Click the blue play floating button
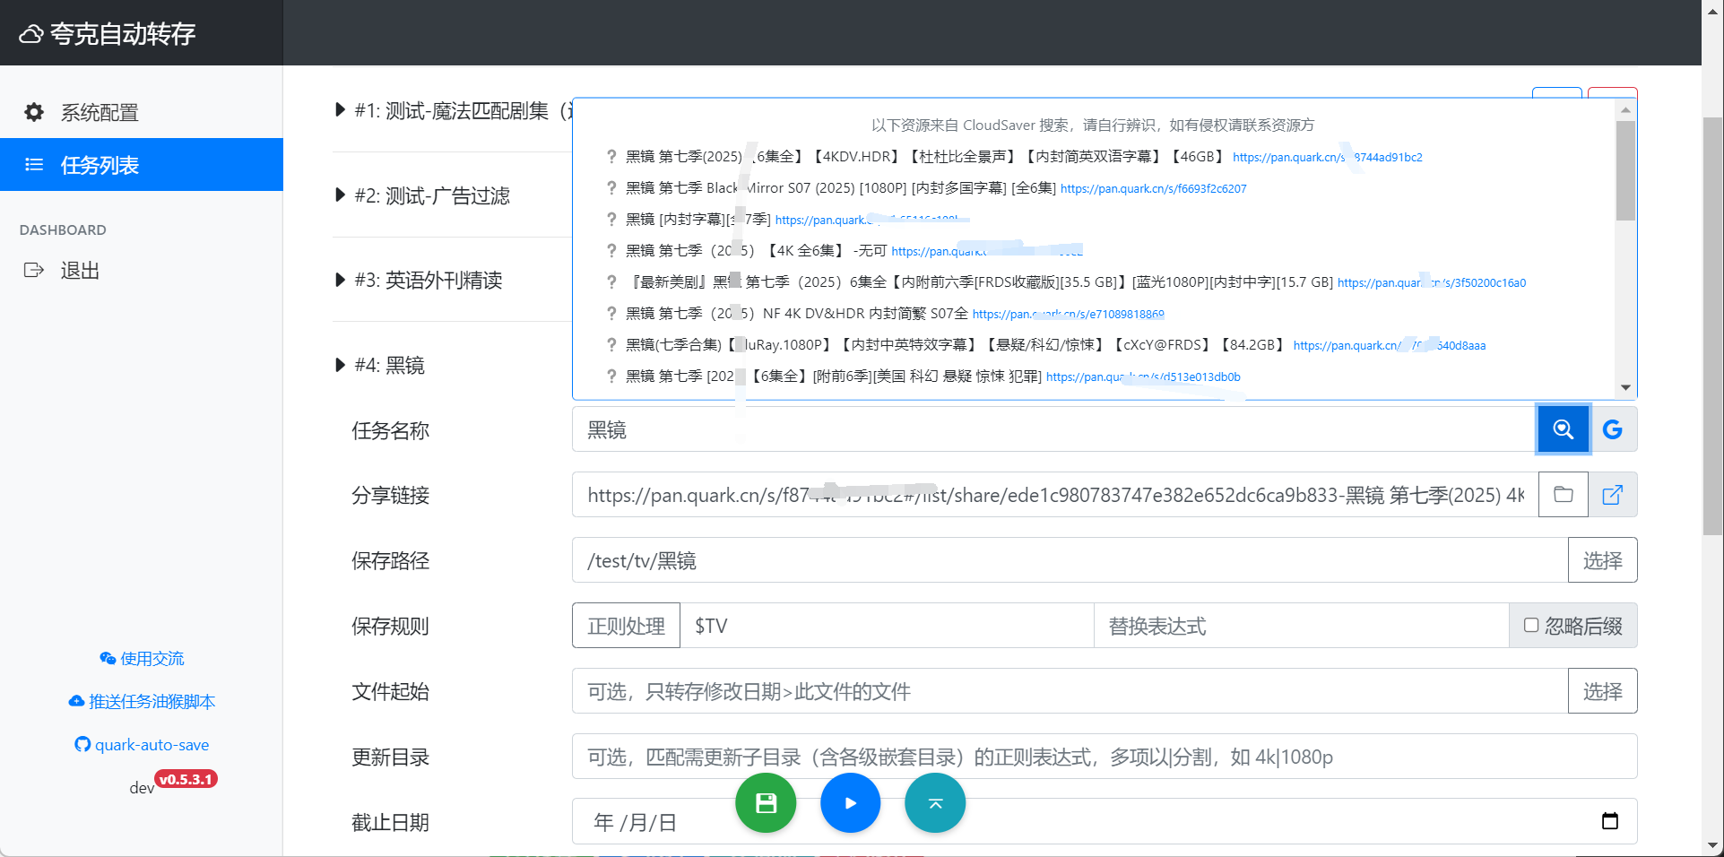Image resolution: width=1724 pixels, height=857 pixels. [x=850, y=802]
